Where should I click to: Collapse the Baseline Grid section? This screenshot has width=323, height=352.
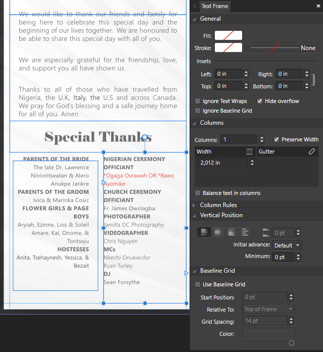194,271
